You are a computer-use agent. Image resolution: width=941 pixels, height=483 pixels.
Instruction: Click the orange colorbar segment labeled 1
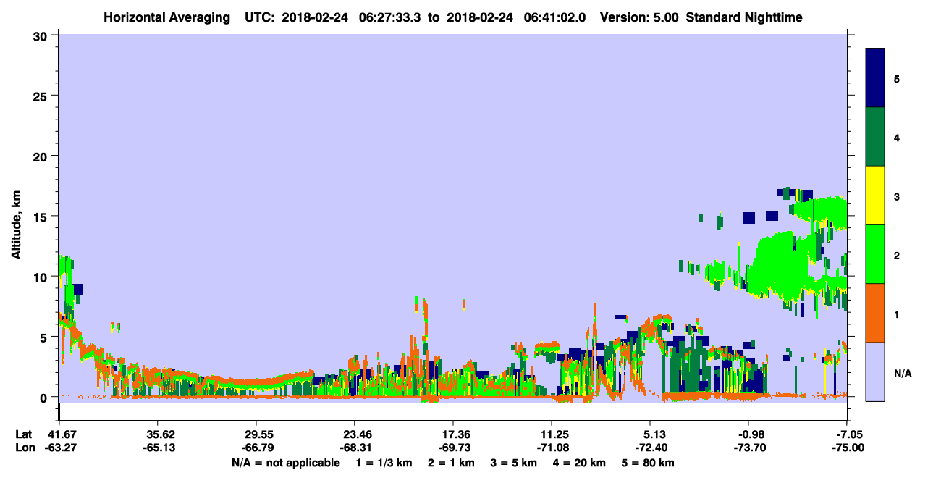(875, 313)
